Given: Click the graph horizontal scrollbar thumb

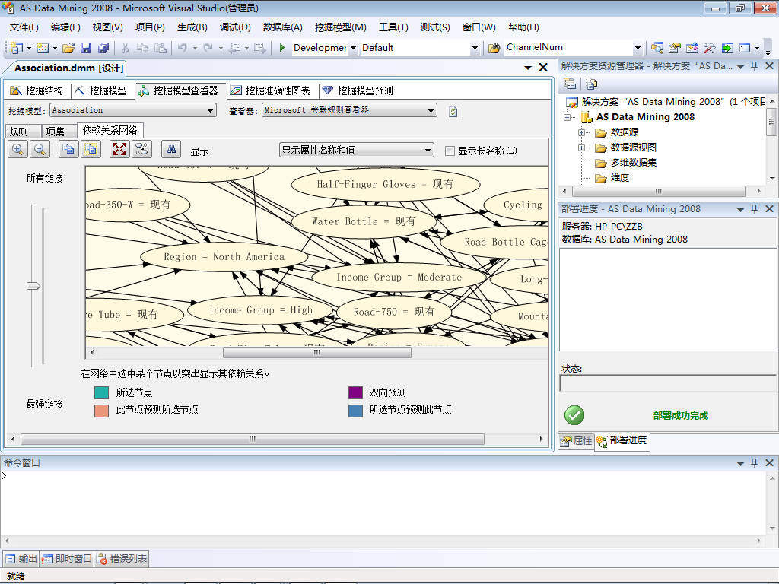Looking at the screenshot, I should pos(317,353).
